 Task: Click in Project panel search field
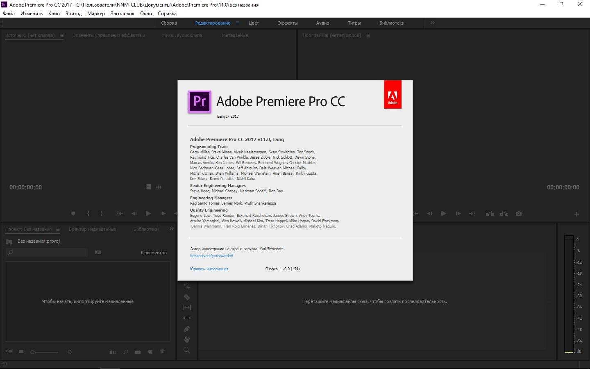[x=47, y=253]
